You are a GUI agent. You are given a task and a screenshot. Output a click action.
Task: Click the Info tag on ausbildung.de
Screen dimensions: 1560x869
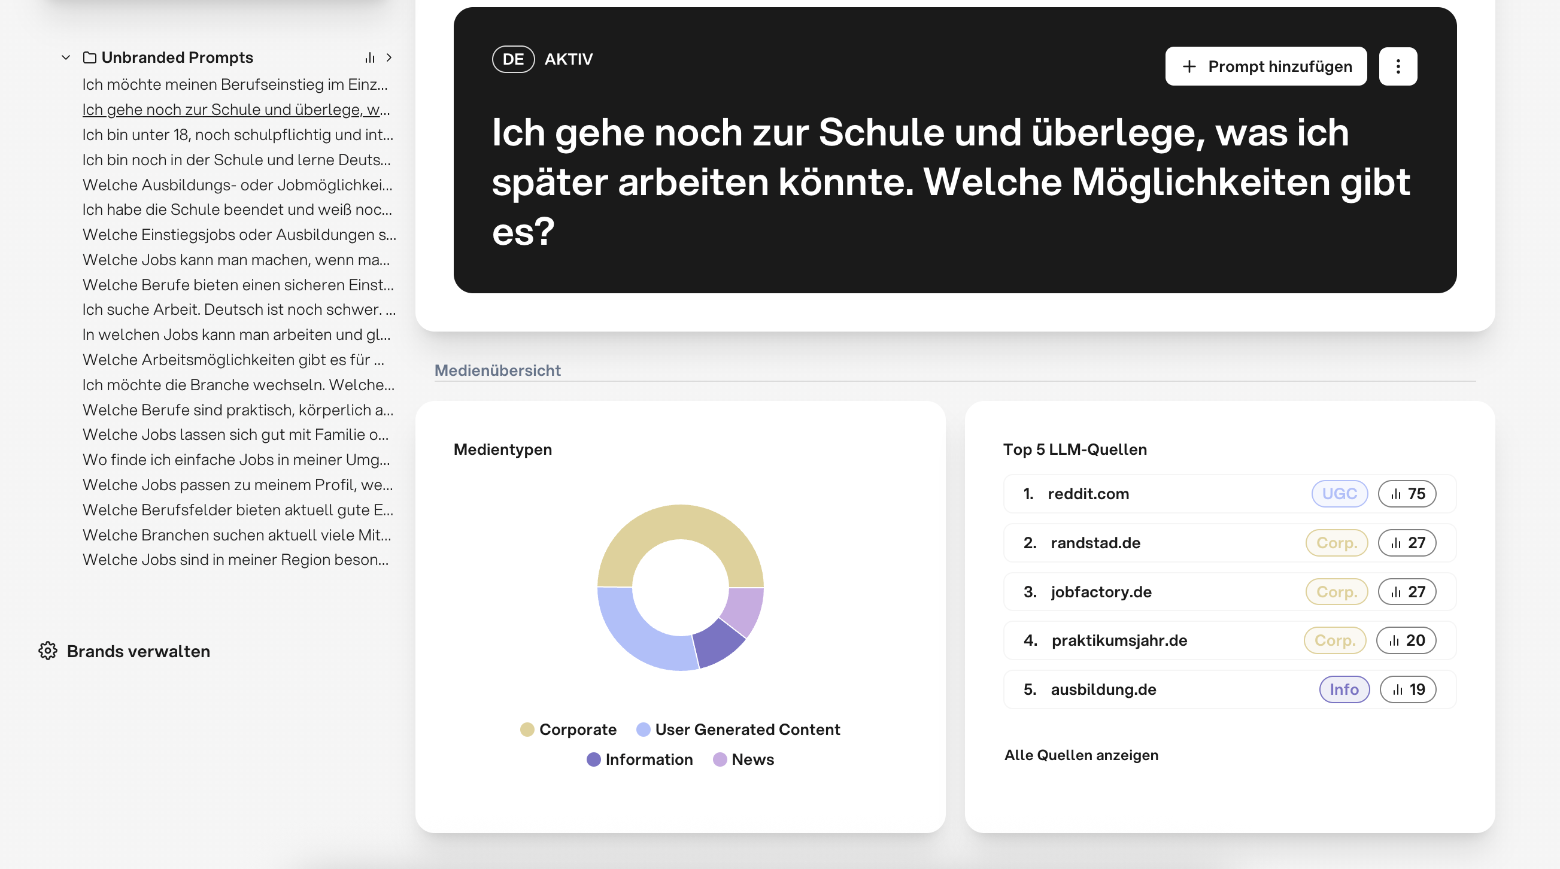click(x=1344, y=689)
